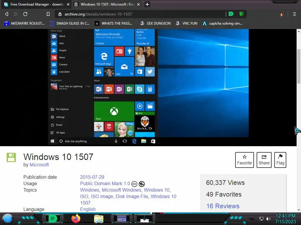Viewport: 301px width, 225px height.
Task: Open the captcha solving sim... bookmark
Action: (x=223, y=23)
